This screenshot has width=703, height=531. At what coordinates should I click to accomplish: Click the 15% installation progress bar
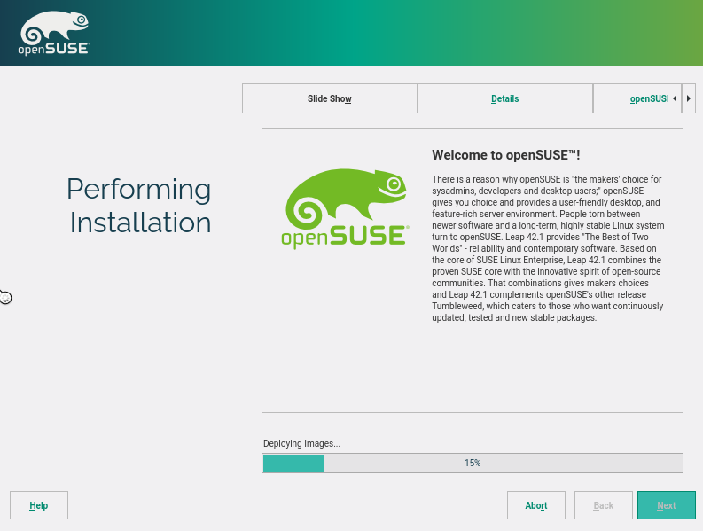tap(473, 463)
